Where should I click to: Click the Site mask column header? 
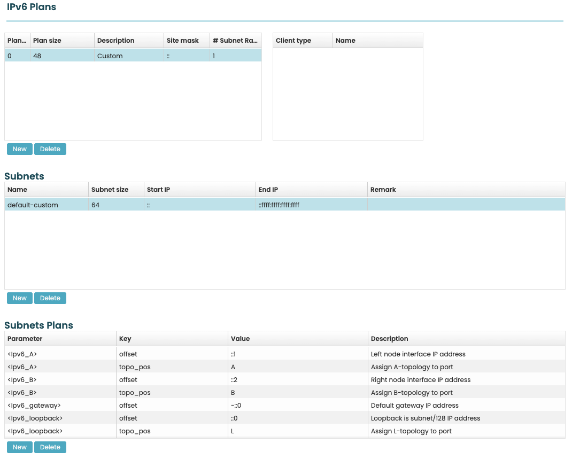[186, 41]
